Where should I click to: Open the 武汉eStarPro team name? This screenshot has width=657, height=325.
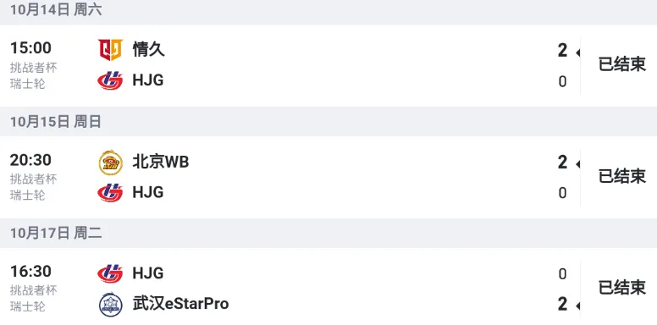point(180,303)
